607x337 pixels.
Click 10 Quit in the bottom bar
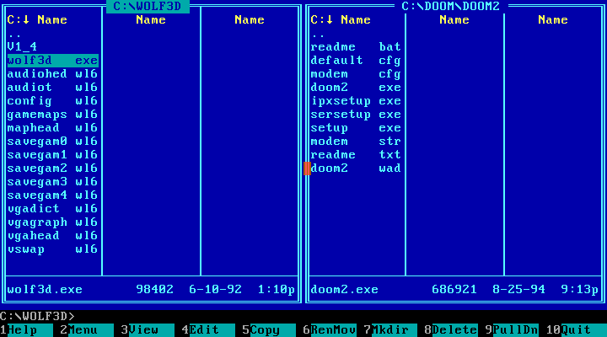pos(577,330)
